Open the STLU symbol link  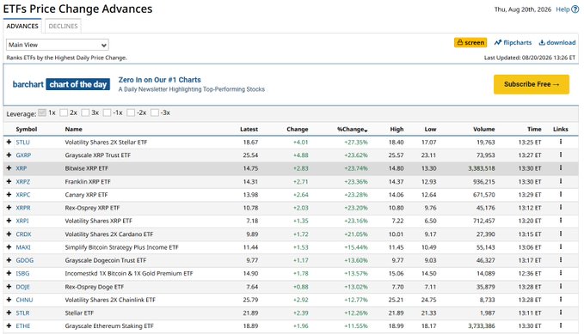point(22,142)
